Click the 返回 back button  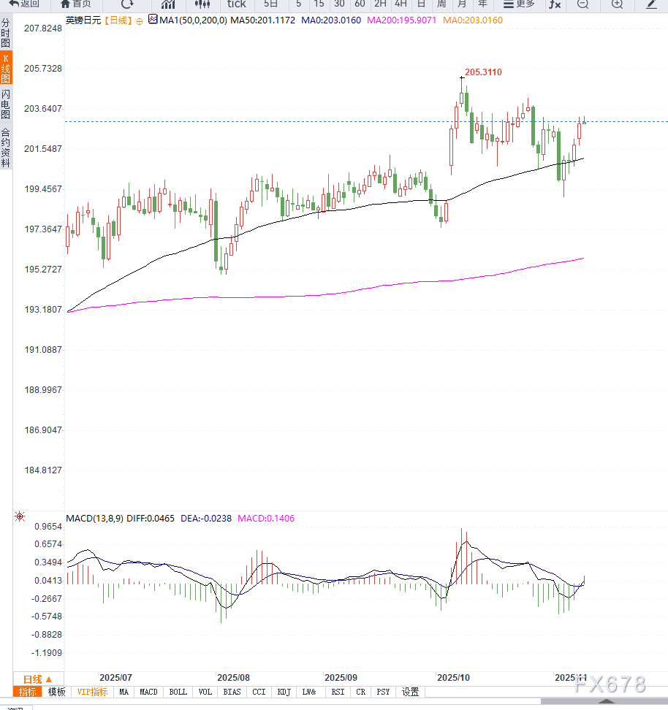pyautogui.click(x=24, y=4)
